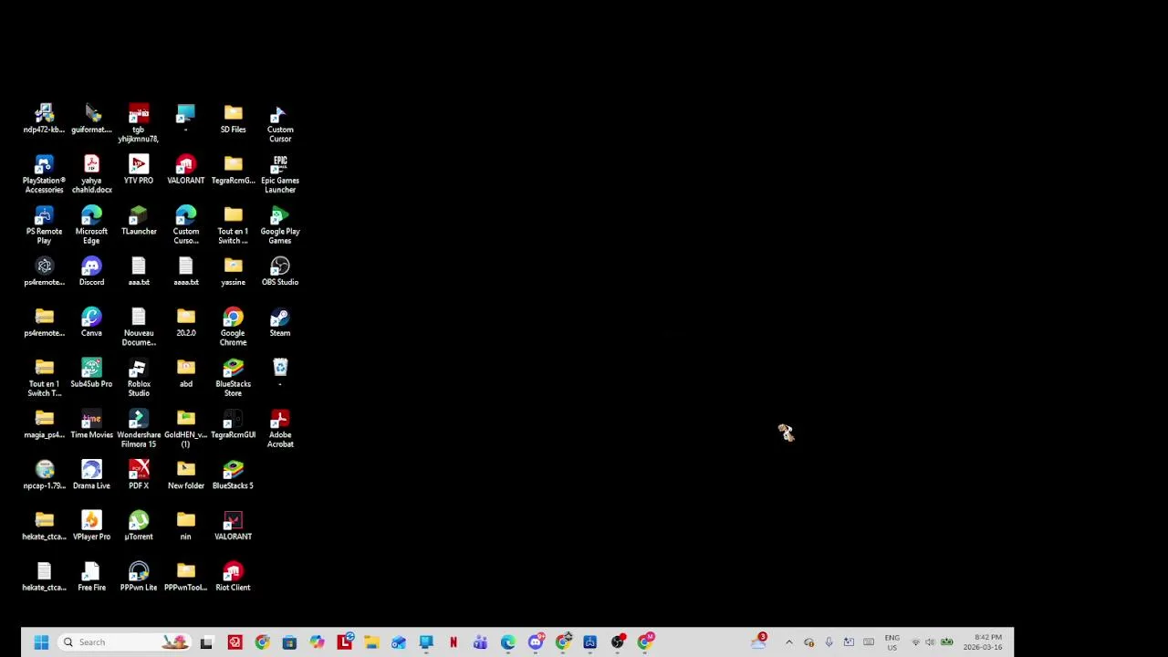The height and width of the screenshot is (657, 1168).
Task: Select the Google Play Games icon
Action: 280,225
